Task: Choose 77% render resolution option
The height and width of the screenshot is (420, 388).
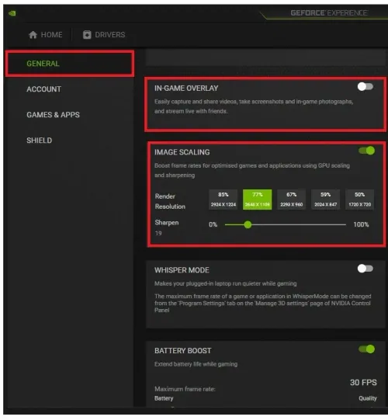Action: [x=258, y=200]
